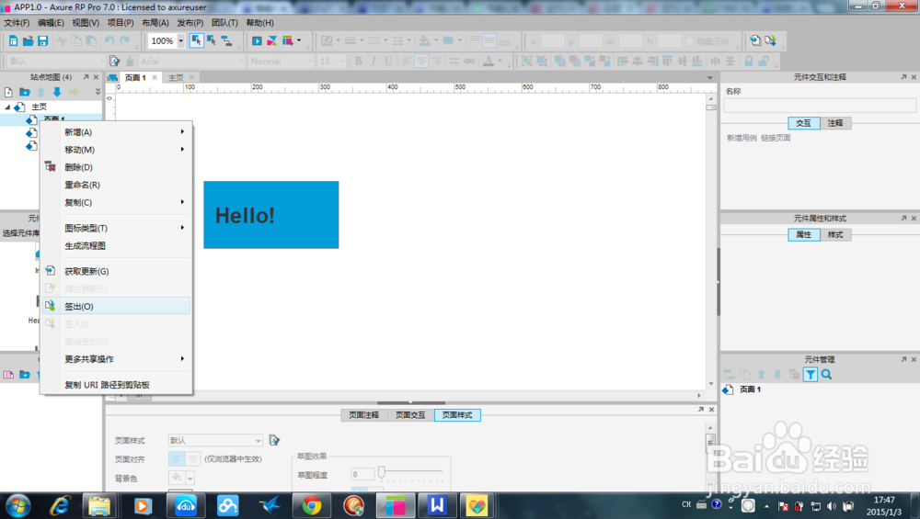Select the blue Hello! rectangle on canvas
920x519 pixels.
[271, 215]
